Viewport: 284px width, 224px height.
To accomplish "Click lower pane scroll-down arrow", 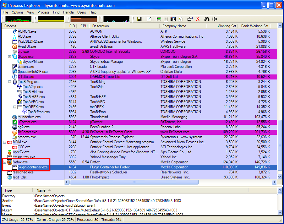I will tap(280, 212).
